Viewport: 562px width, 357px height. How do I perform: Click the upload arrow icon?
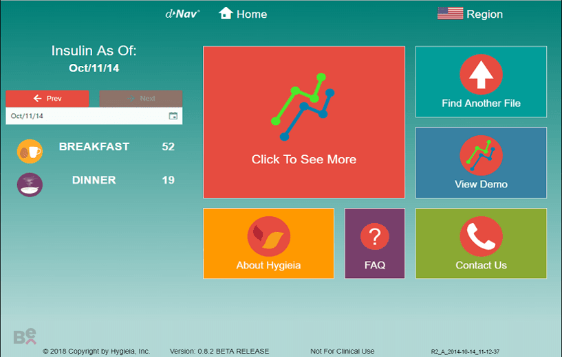click(481, 74)
